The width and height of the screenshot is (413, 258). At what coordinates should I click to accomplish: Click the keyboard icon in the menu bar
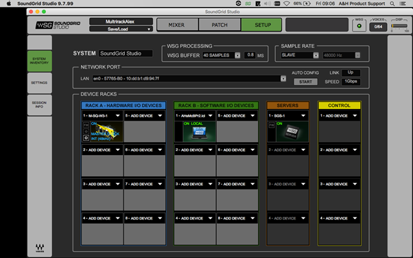277,3
